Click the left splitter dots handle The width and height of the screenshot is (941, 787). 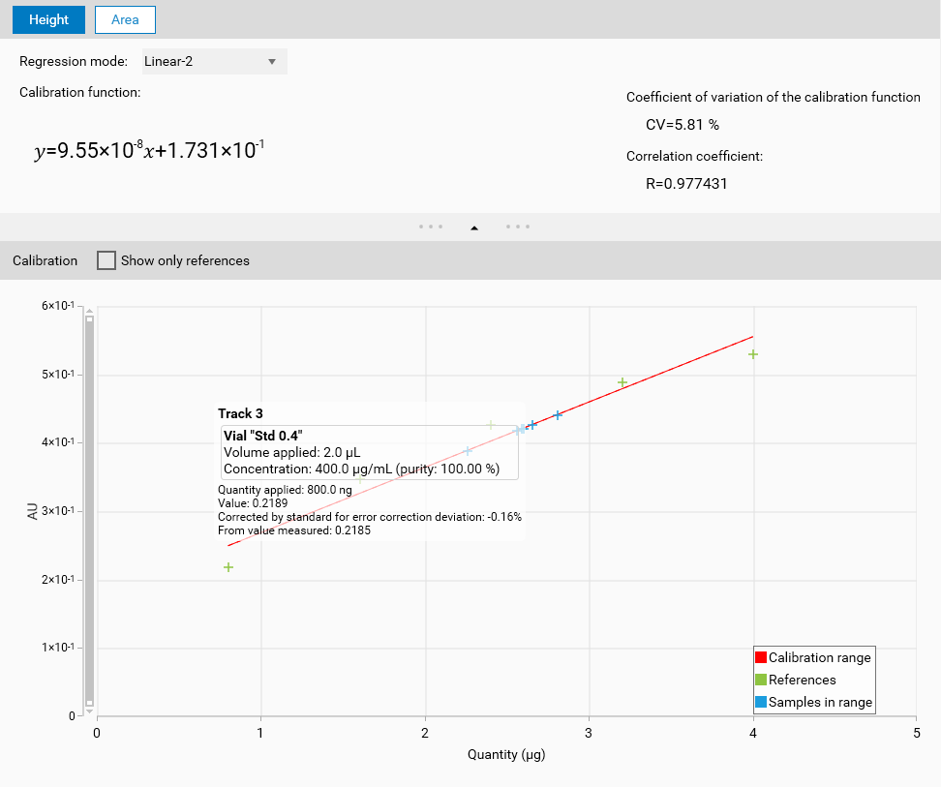click(x=431, y=227)
